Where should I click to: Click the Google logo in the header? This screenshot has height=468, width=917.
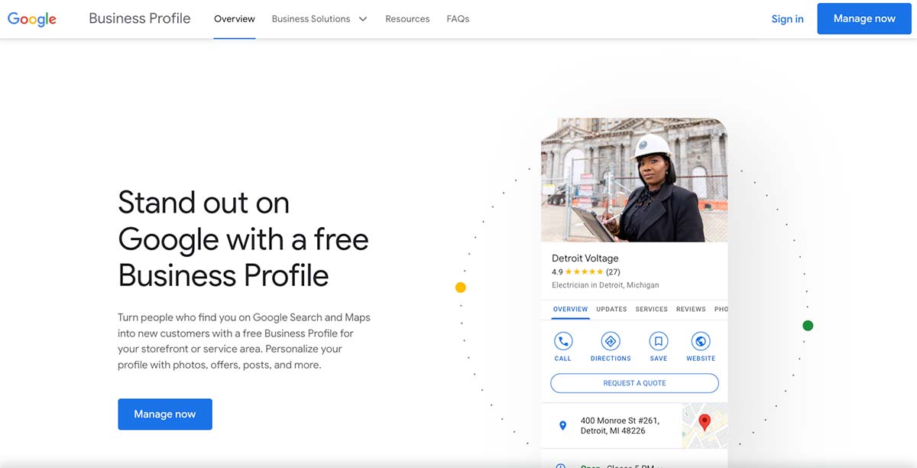coord(31,18)
